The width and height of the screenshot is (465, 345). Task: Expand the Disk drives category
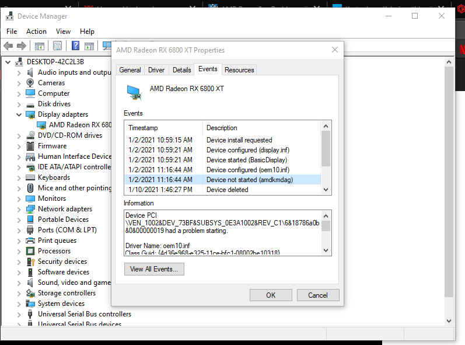pyautogui.click(x=19, y=104)
